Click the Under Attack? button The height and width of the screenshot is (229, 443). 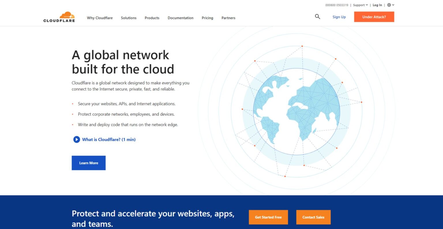tap(374, 17)
